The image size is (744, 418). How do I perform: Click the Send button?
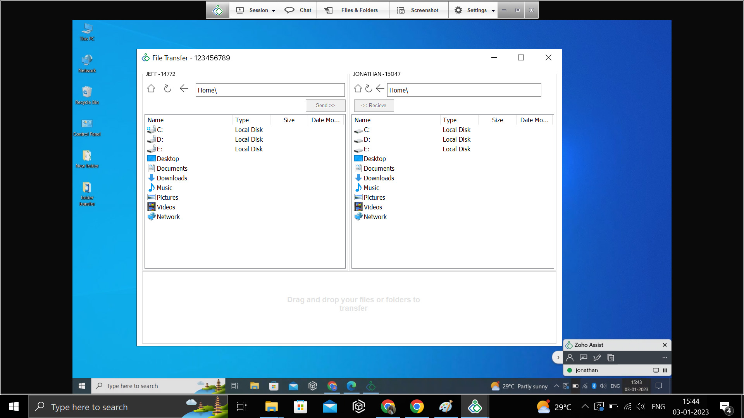(x=325, y=105)
